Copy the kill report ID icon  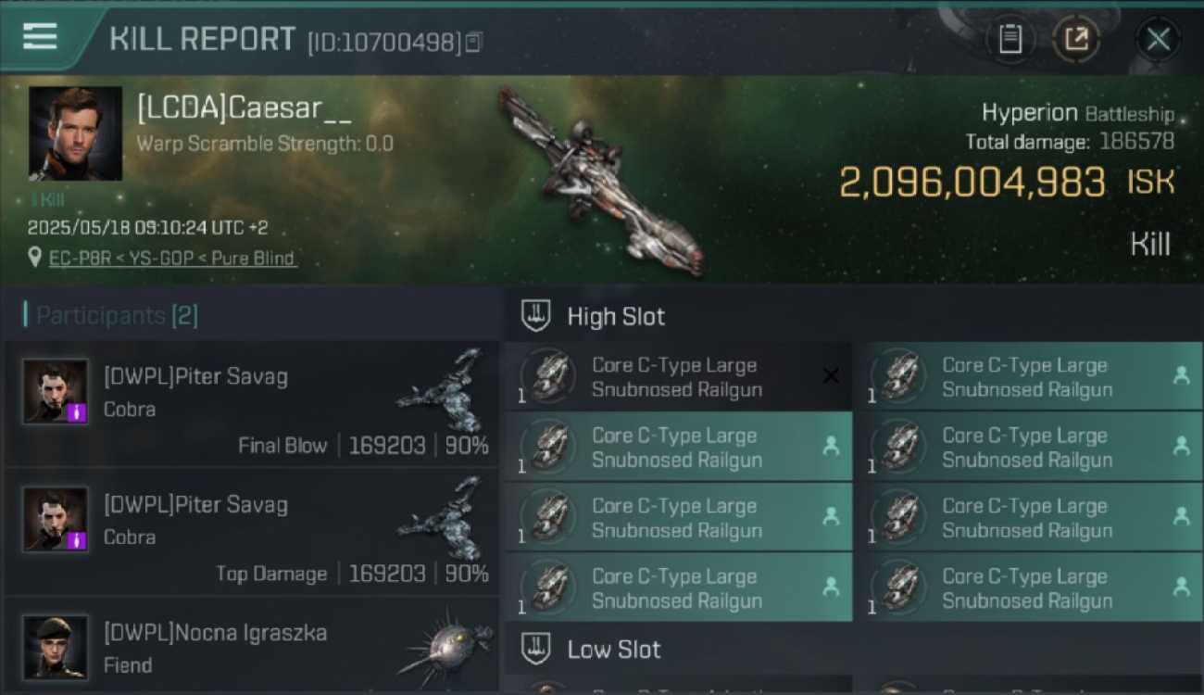(x=473, y=42)
